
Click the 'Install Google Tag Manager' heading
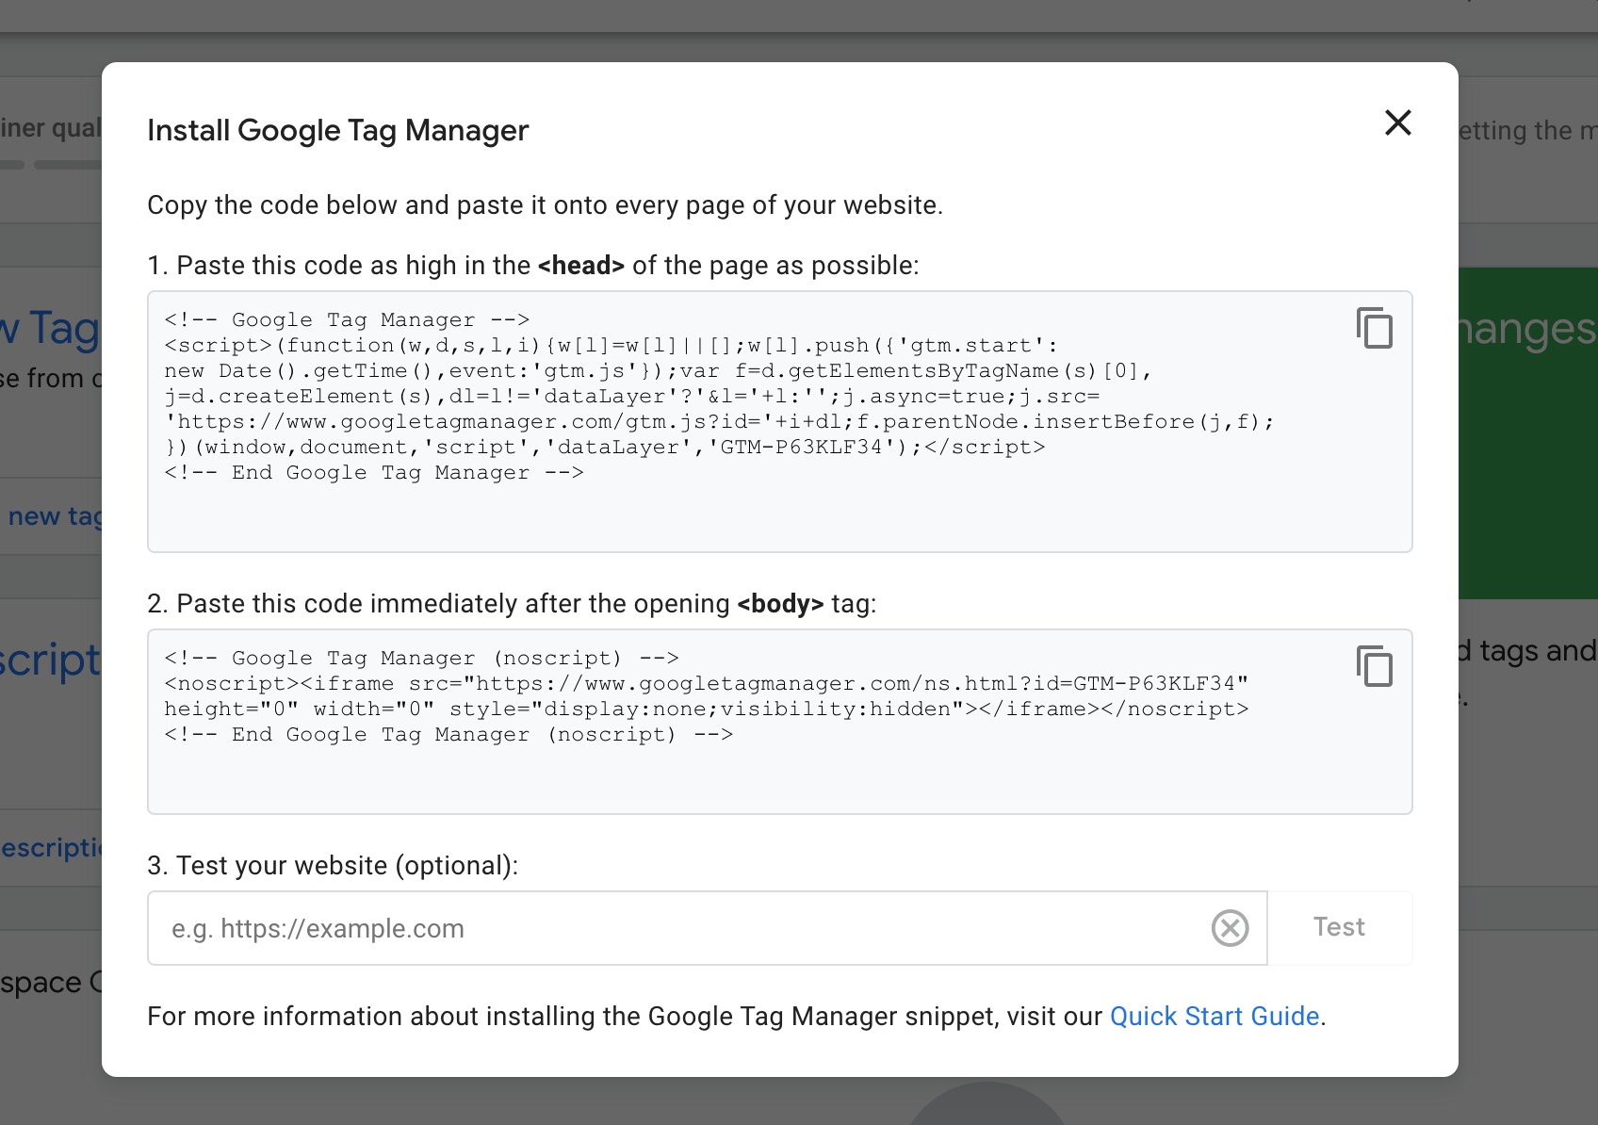(338, 130)
